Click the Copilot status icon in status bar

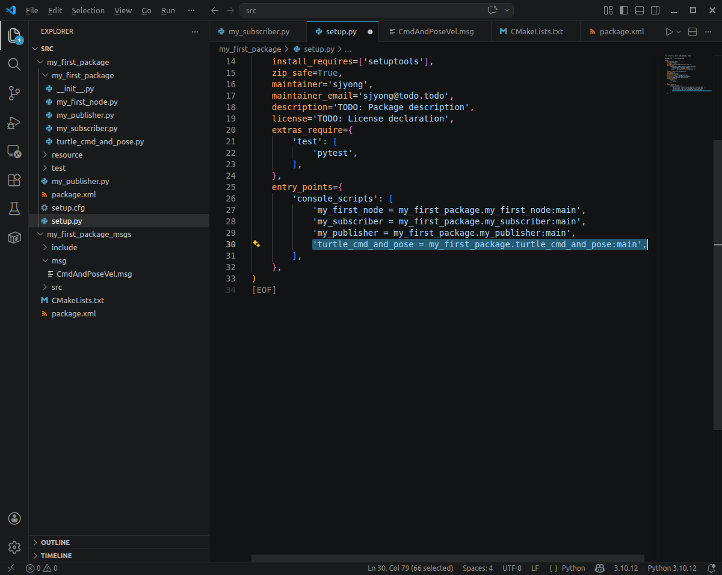600,568
